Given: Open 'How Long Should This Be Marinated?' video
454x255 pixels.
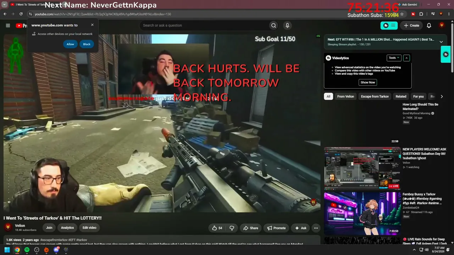Looking at the screenshot, I should 420,107.
